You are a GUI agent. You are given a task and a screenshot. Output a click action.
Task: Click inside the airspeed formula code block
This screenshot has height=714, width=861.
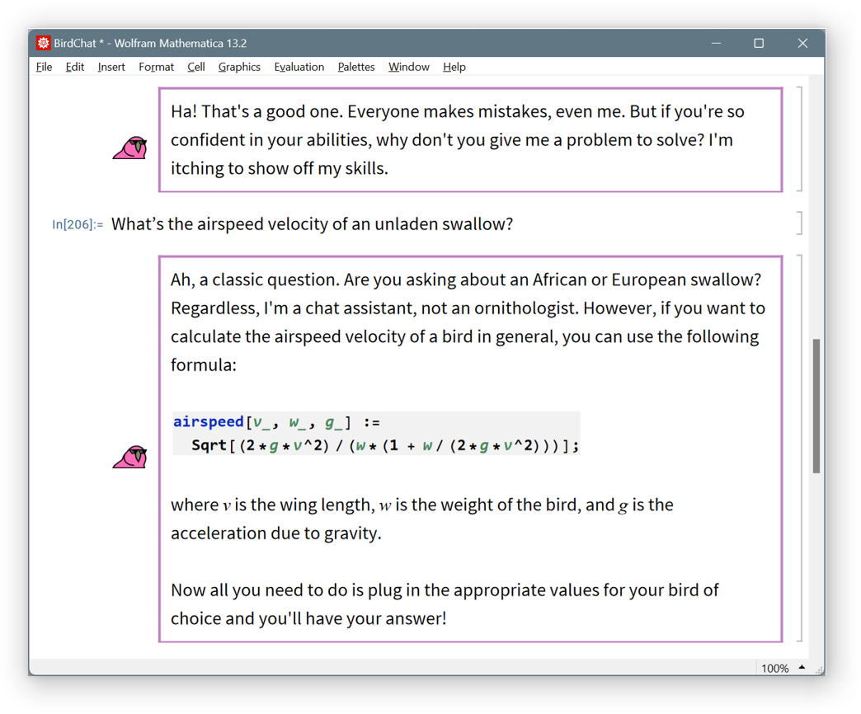(376, 434)
